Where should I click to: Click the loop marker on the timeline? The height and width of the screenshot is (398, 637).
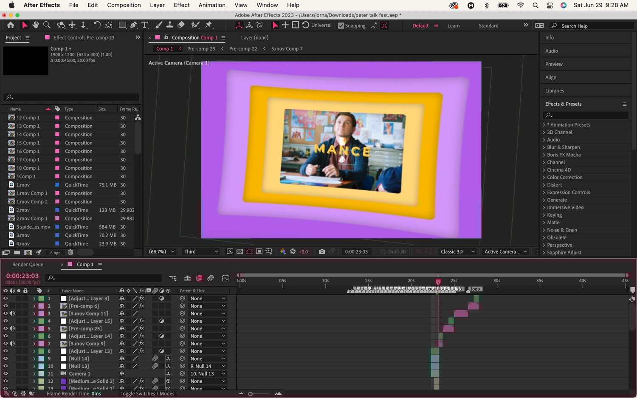(x=475, y=289)
